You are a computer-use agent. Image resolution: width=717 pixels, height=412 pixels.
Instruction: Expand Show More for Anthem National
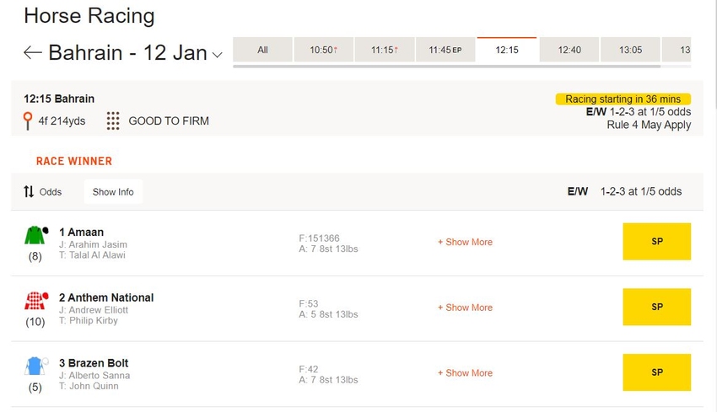click(465, 308)
